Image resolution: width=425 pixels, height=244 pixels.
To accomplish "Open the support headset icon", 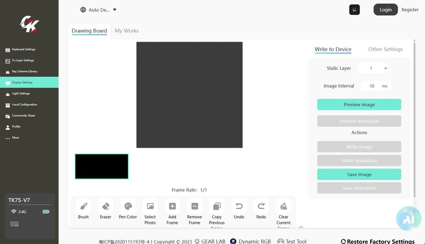I will (354, 10).
